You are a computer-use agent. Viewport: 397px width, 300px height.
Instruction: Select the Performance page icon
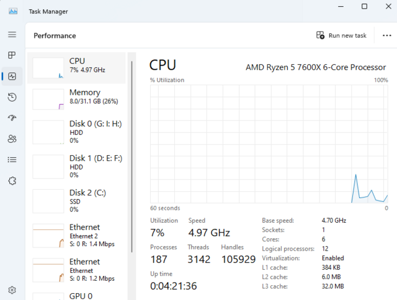click(x=12, y=77)
